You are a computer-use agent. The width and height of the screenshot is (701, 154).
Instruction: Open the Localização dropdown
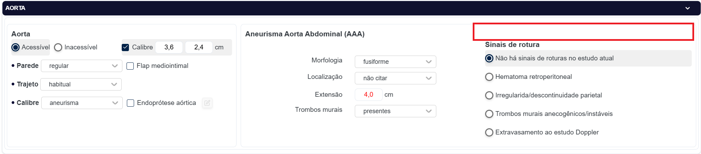click(395, 78)
